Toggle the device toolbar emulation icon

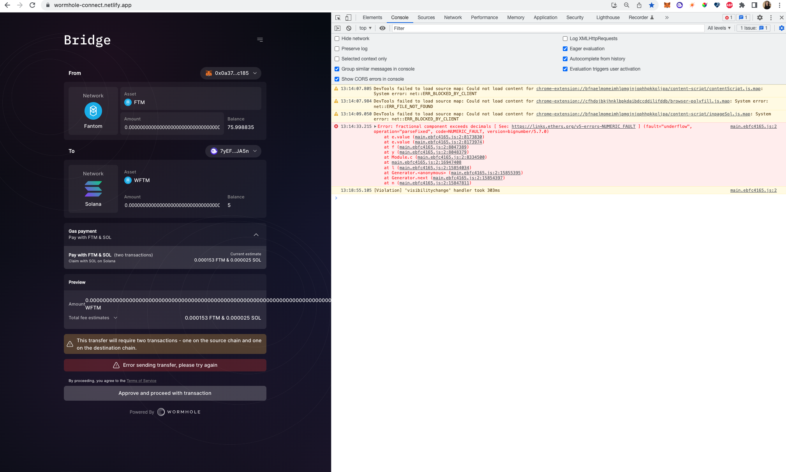pyautogui.click(x=348, y=18)
